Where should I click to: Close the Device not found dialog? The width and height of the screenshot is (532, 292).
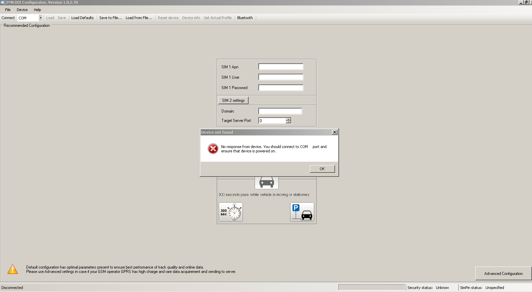(334, 132)
